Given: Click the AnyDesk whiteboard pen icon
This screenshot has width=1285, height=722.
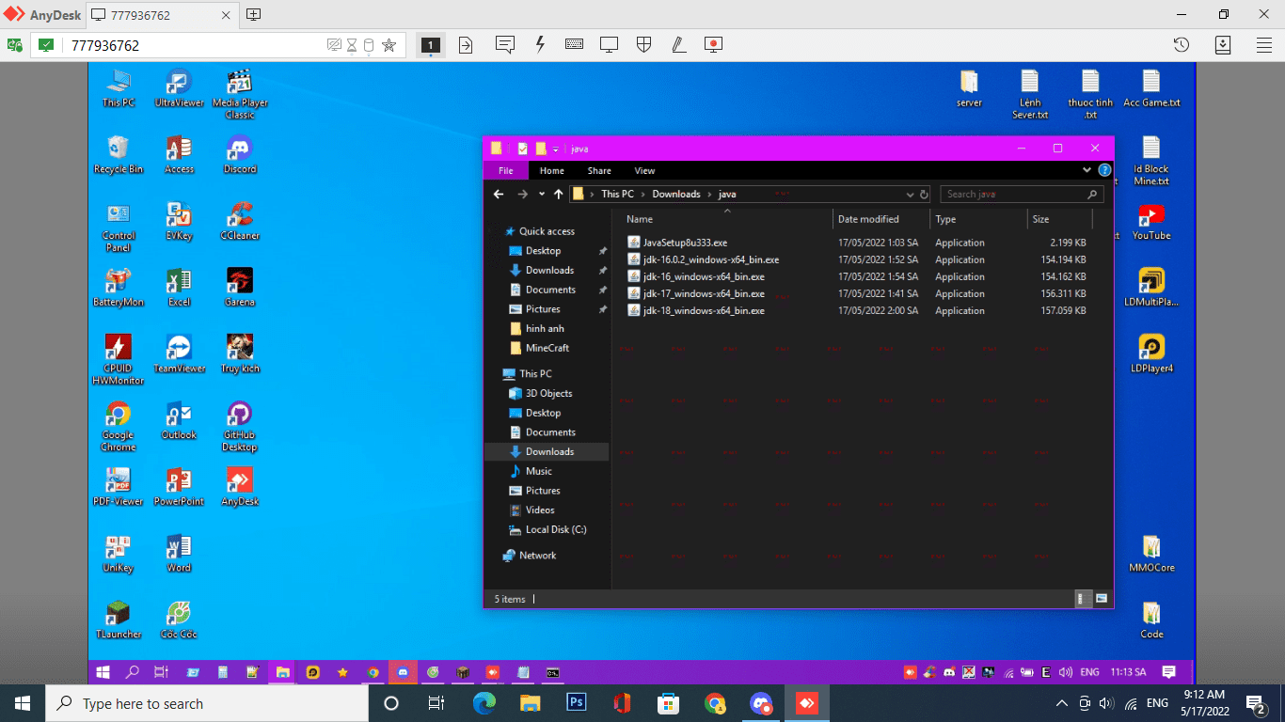Looking at the screenshot, I should [x=678, y=45].
